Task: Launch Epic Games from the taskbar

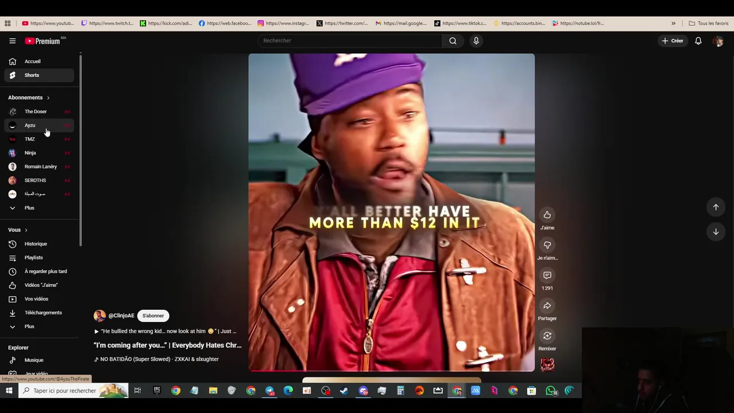Action: (x=157, y=391)
